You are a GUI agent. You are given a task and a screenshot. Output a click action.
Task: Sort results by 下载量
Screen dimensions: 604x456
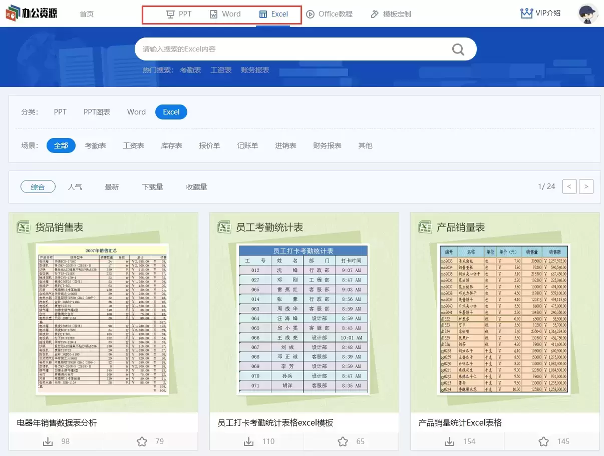click(x=152, y=187)
